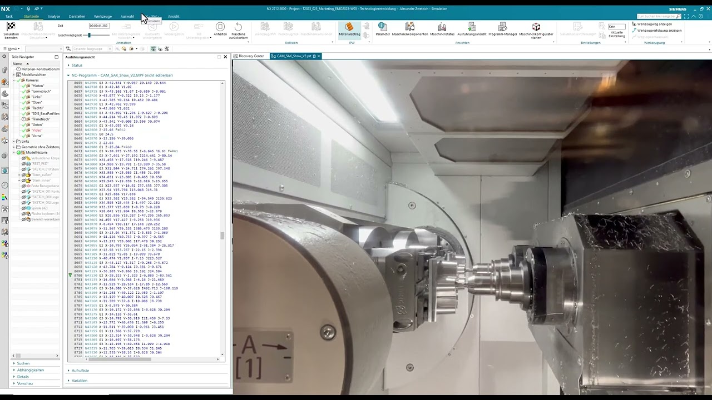Select the "Video" camera item
Viewport: 712px width, 400px height.
tap(37, 130)
